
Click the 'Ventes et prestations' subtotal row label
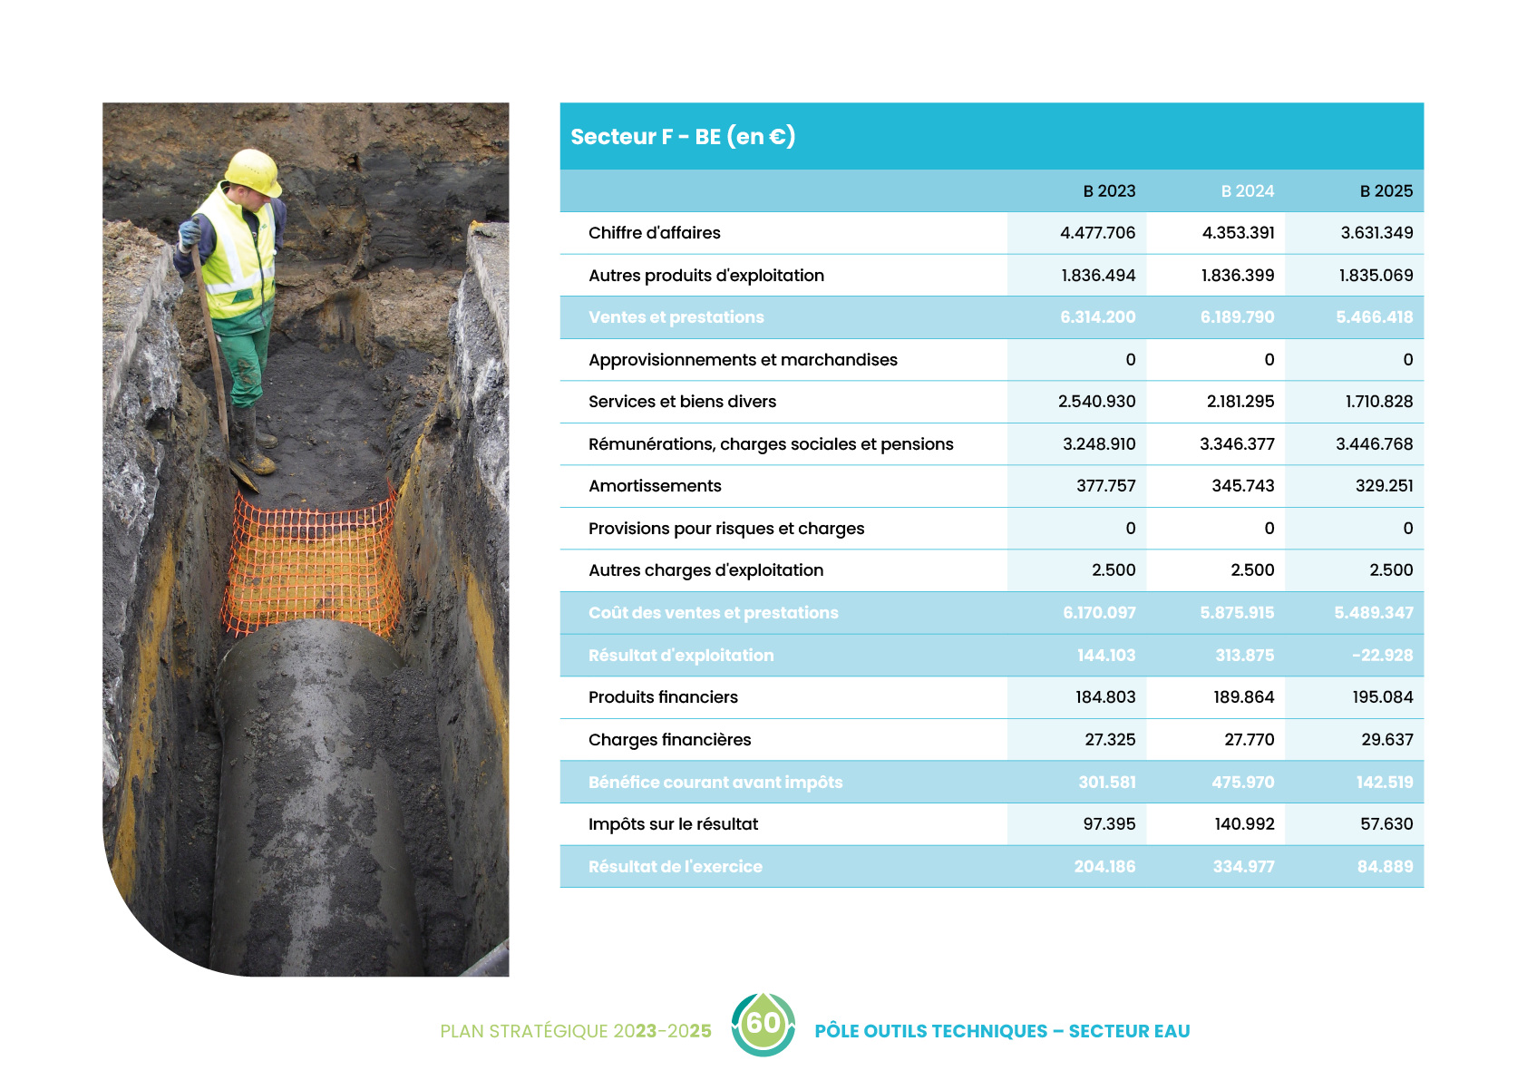click(676, 317)
